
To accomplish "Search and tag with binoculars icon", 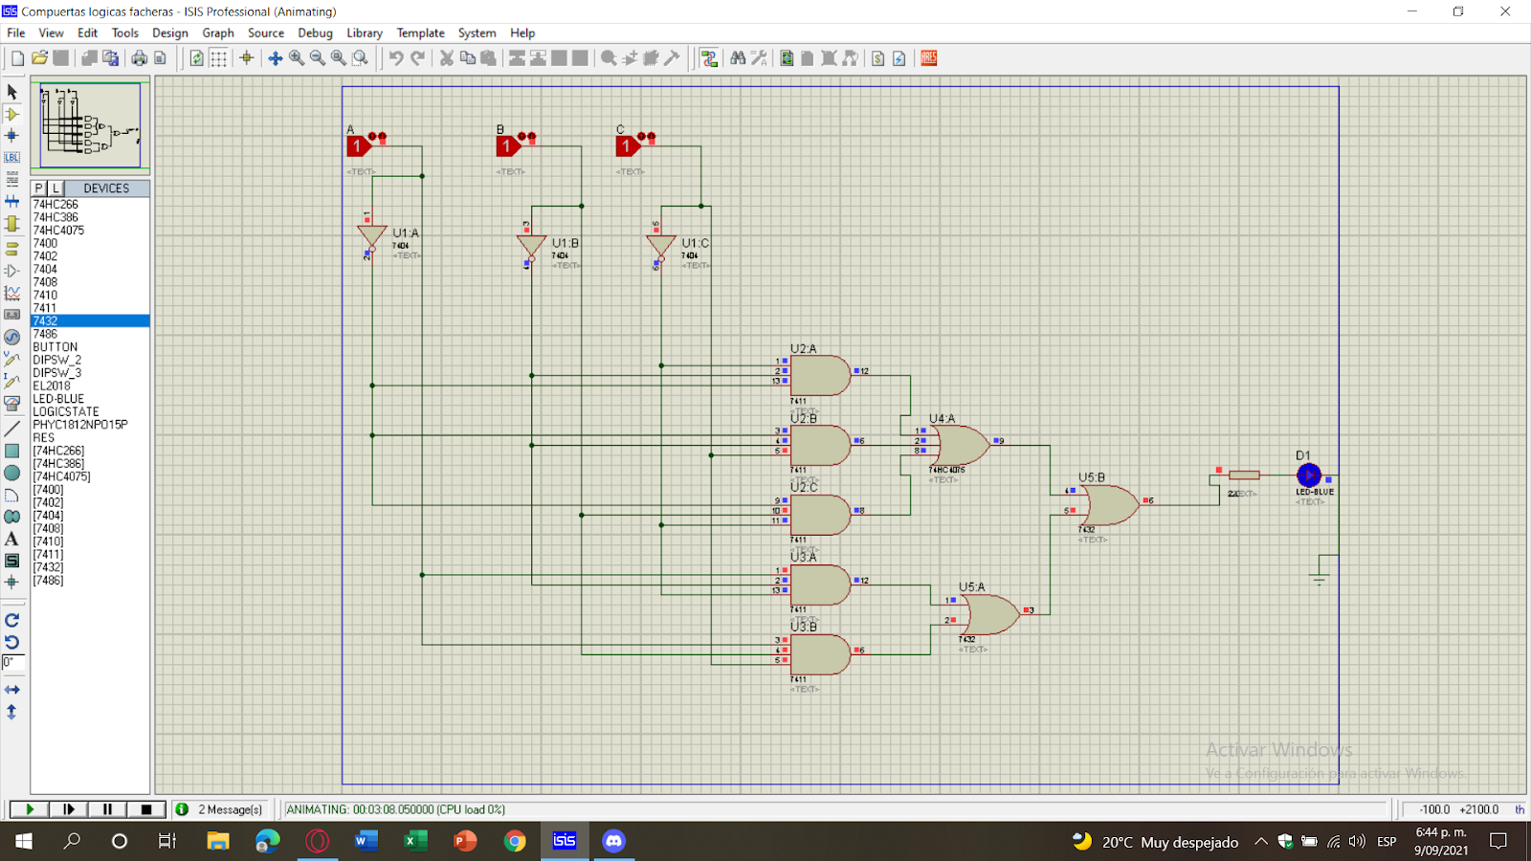I will pyautogui.click(x=738, y=58).
